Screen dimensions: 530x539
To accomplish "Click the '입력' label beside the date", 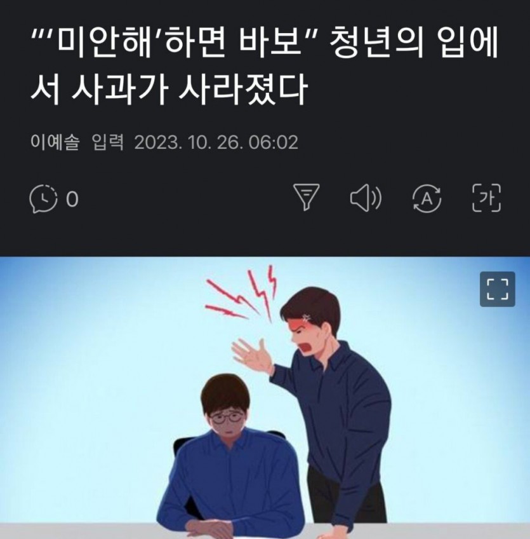I will [108, 142].
